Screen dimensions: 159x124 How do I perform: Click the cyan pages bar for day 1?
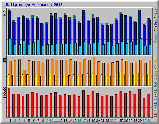[10, 47]
